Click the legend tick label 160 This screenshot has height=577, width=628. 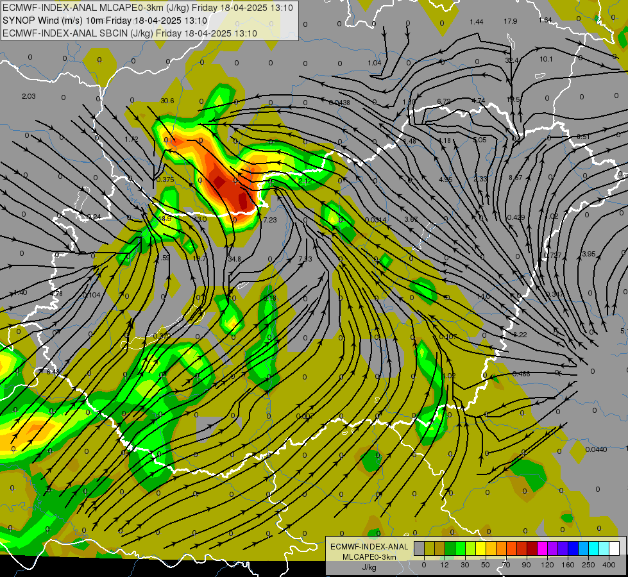point(568,565)
